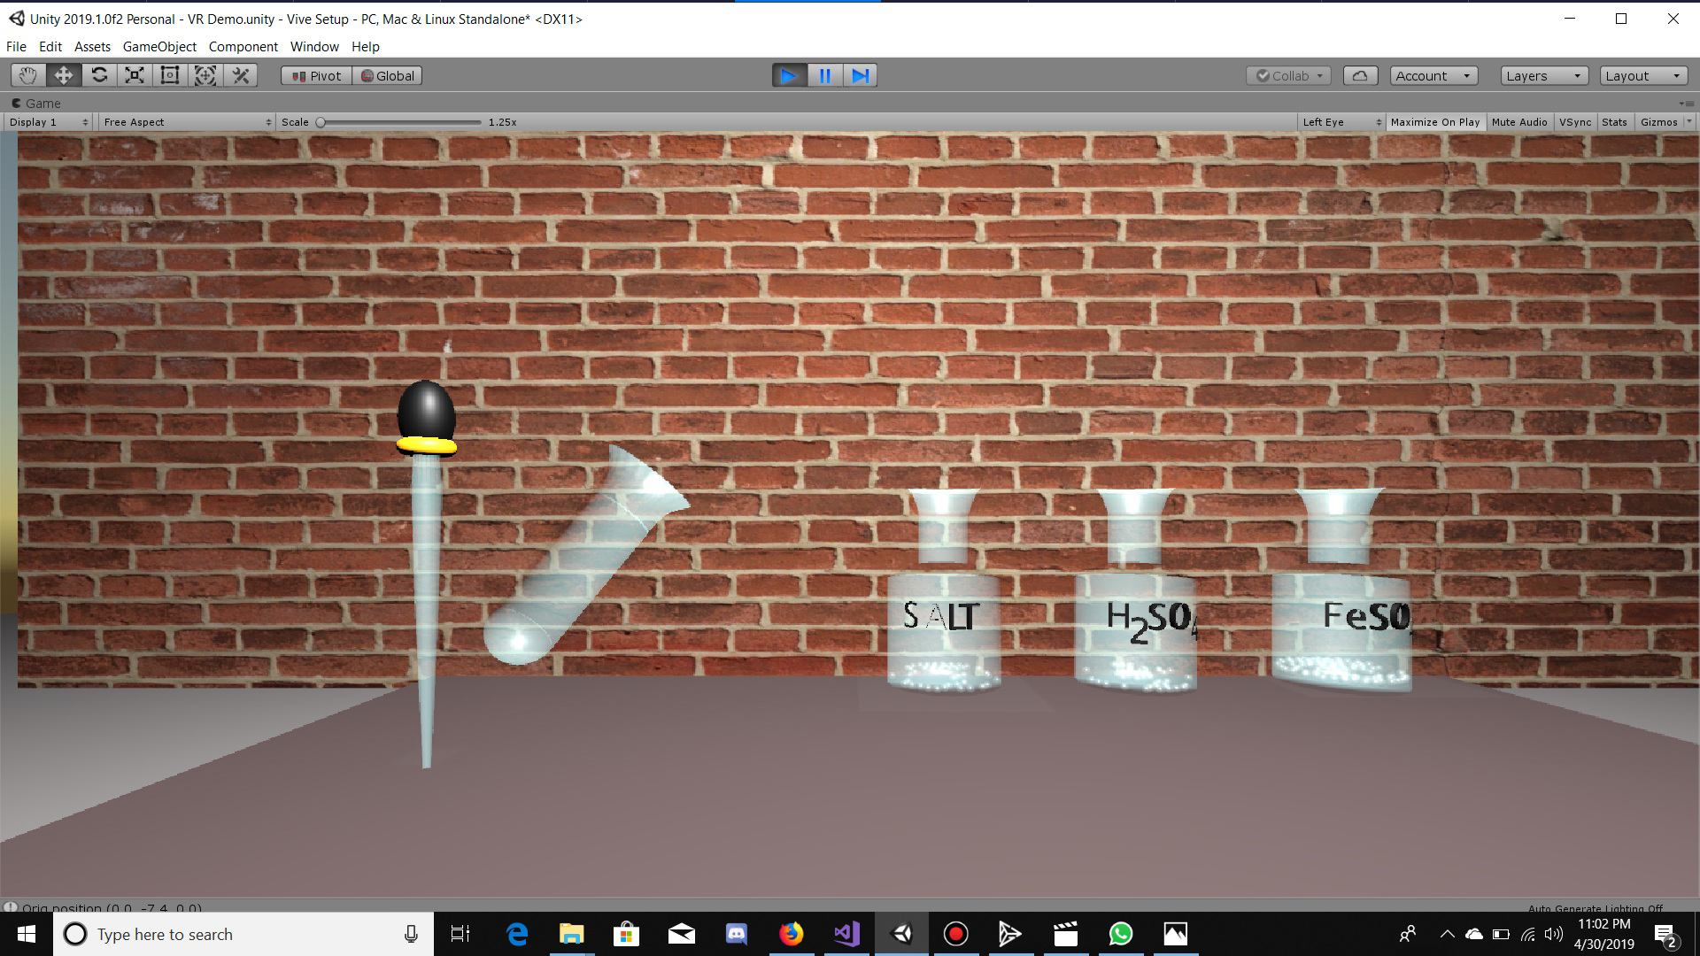
Task: Click the Play button to stop play mode
Action: click(789, 75)
